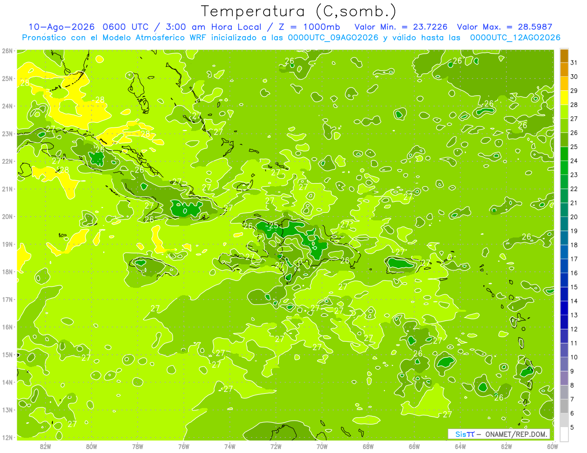Click the '17N' latitude axis label

[7, 300]
